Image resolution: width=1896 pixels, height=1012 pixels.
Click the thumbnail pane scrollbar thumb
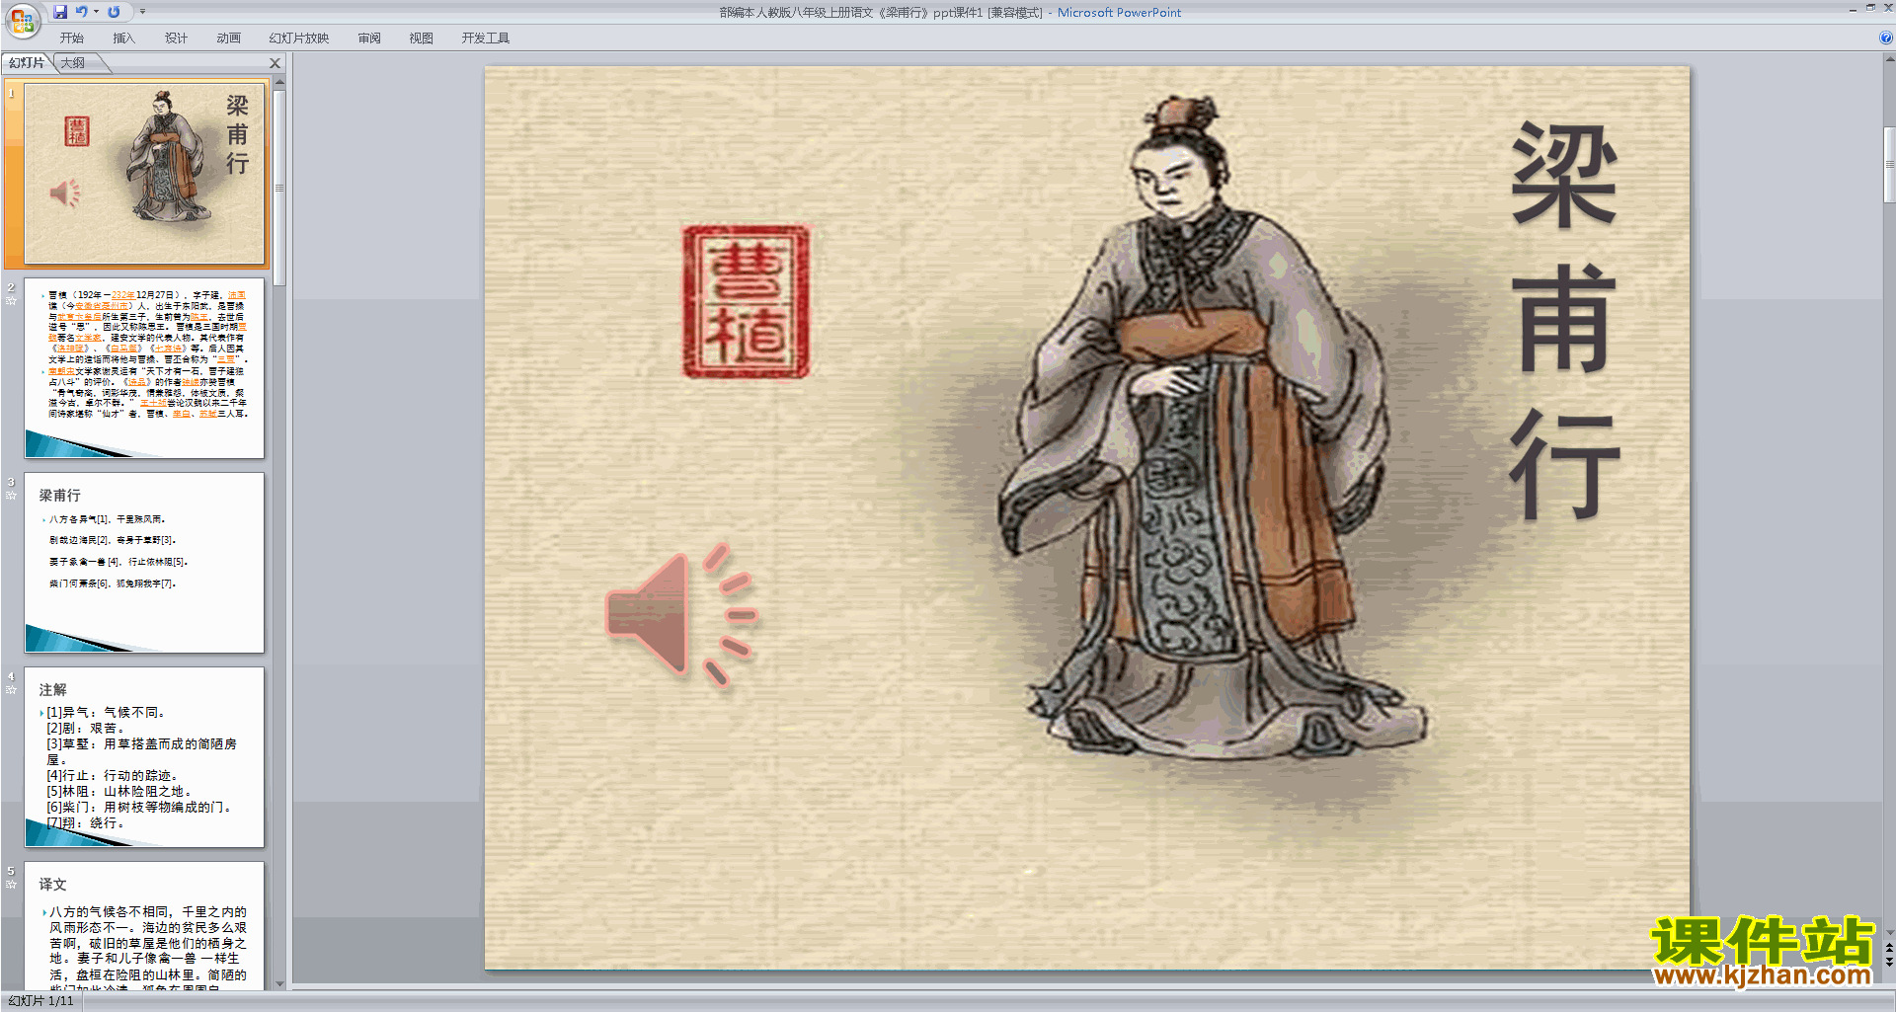279,188
